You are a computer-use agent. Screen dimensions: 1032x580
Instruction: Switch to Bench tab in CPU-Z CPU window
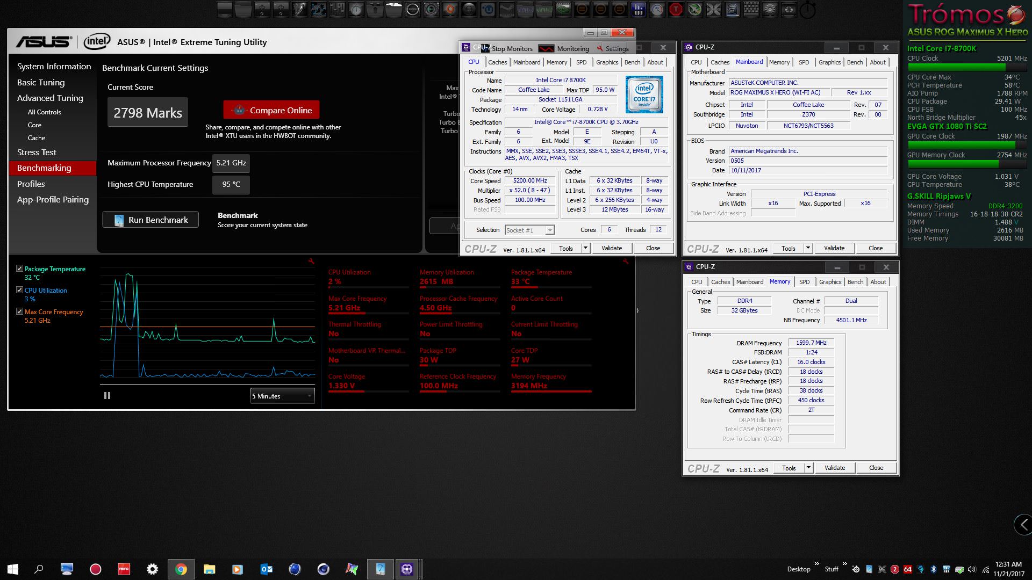pyautogui.click(x=632, y=62)
